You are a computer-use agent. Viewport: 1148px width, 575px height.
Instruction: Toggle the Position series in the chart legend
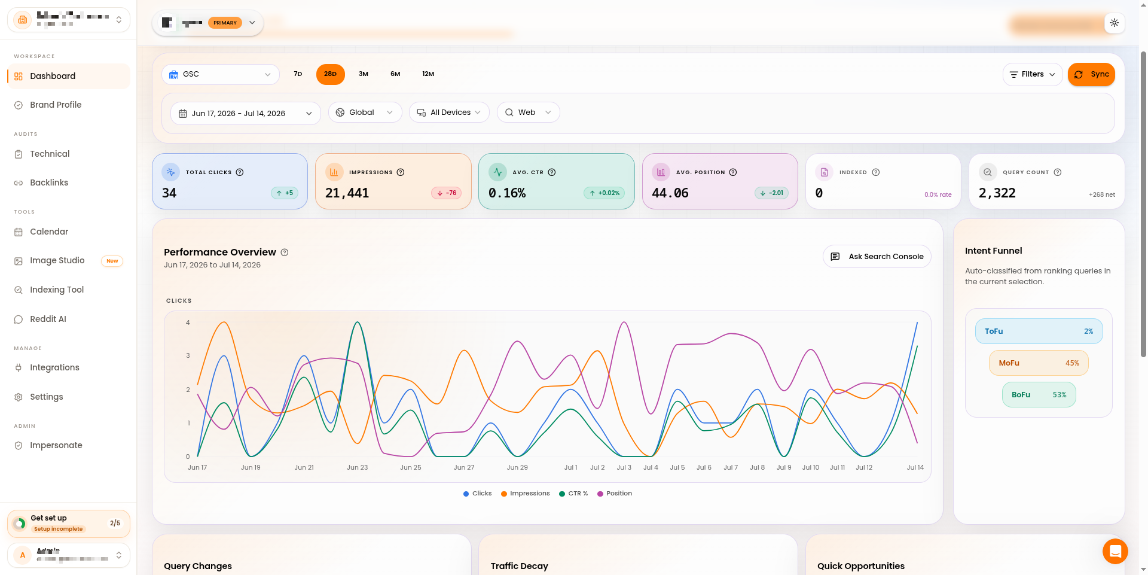pyautogui.click(x=615, y=494)
